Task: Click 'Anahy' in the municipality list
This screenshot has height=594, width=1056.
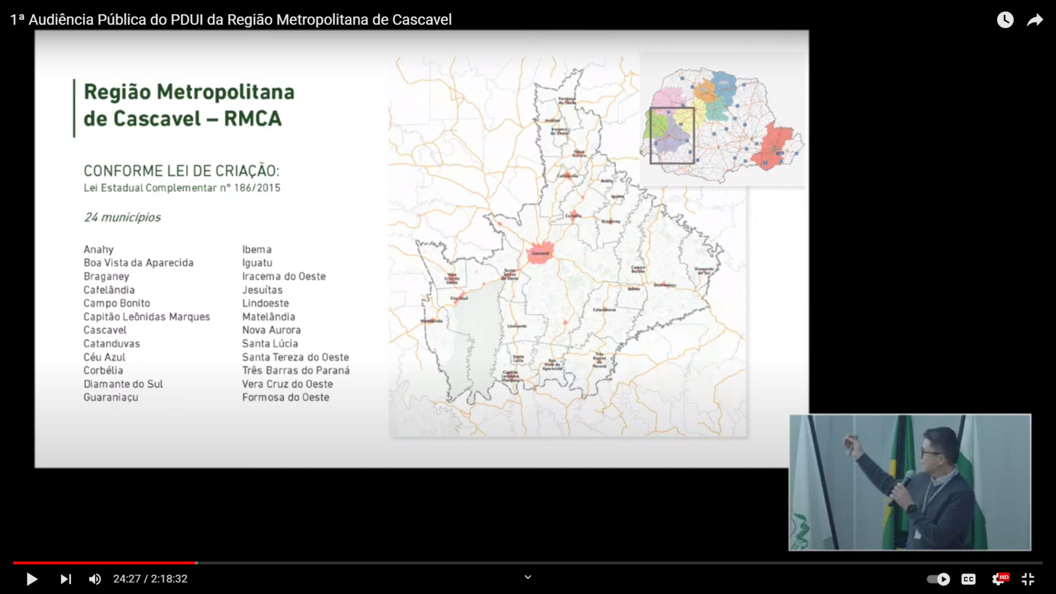Action: (99, 250)
